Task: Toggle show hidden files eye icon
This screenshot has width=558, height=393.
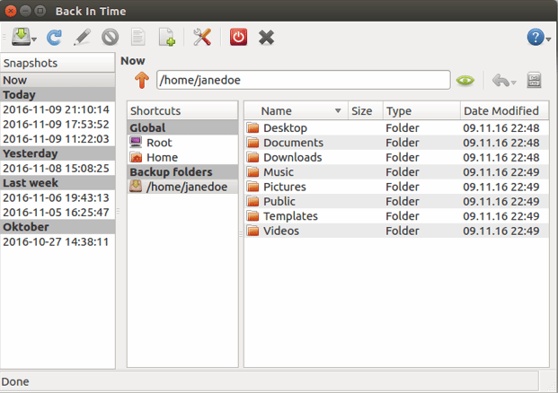Action: 465,81
